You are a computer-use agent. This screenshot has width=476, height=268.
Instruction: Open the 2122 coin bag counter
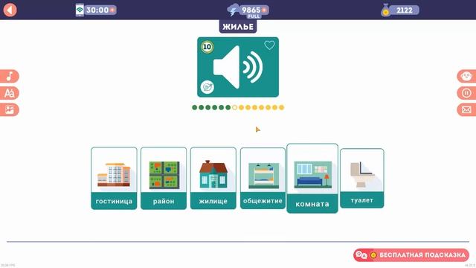[400, 10]
